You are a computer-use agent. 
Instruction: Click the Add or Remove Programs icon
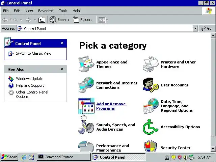(86, 106)
